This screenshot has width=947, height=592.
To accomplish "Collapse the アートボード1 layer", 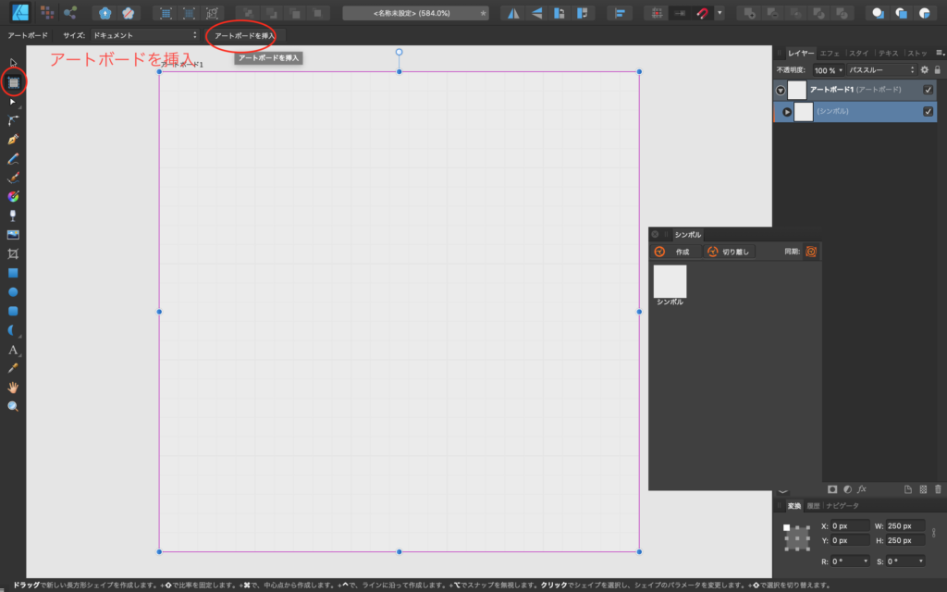I will click(x=781, y=90).
